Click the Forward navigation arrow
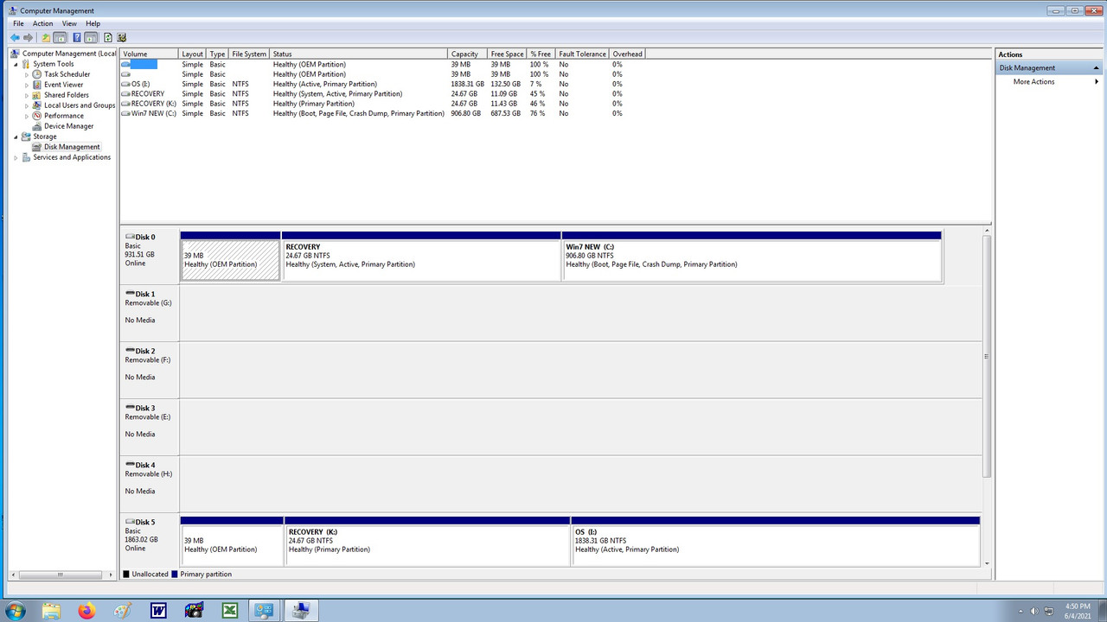The height and width of the screenshot is (622, 1107). tap(28, 37)
